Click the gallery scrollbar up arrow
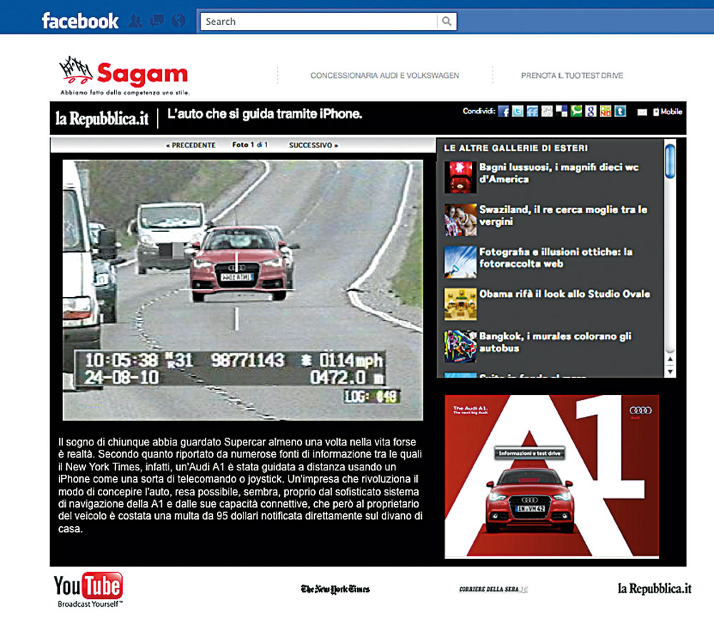 coord(670,359)
